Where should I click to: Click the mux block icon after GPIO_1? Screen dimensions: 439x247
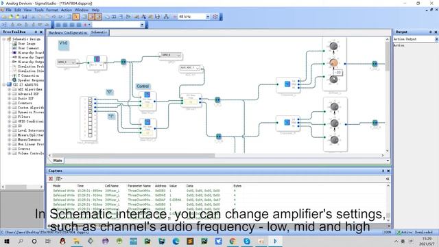pyautogui.click(x=97, y=59)
